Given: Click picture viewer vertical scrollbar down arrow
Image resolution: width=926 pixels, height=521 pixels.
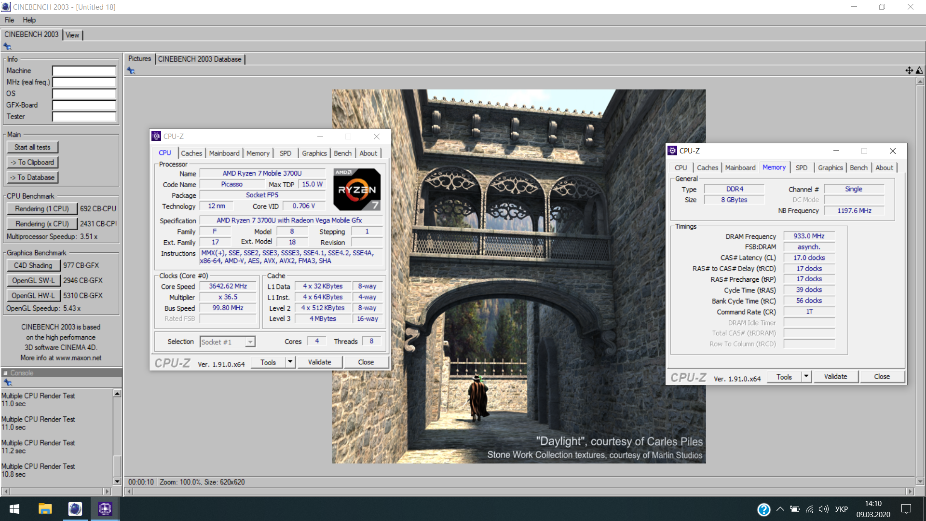Looking at the screenshot, I should [x=920, y=481].
